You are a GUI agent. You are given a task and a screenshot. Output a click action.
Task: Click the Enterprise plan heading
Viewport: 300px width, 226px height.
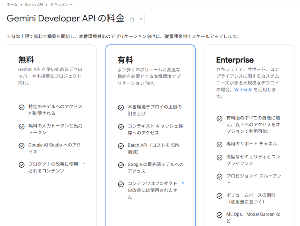(235, 60)
